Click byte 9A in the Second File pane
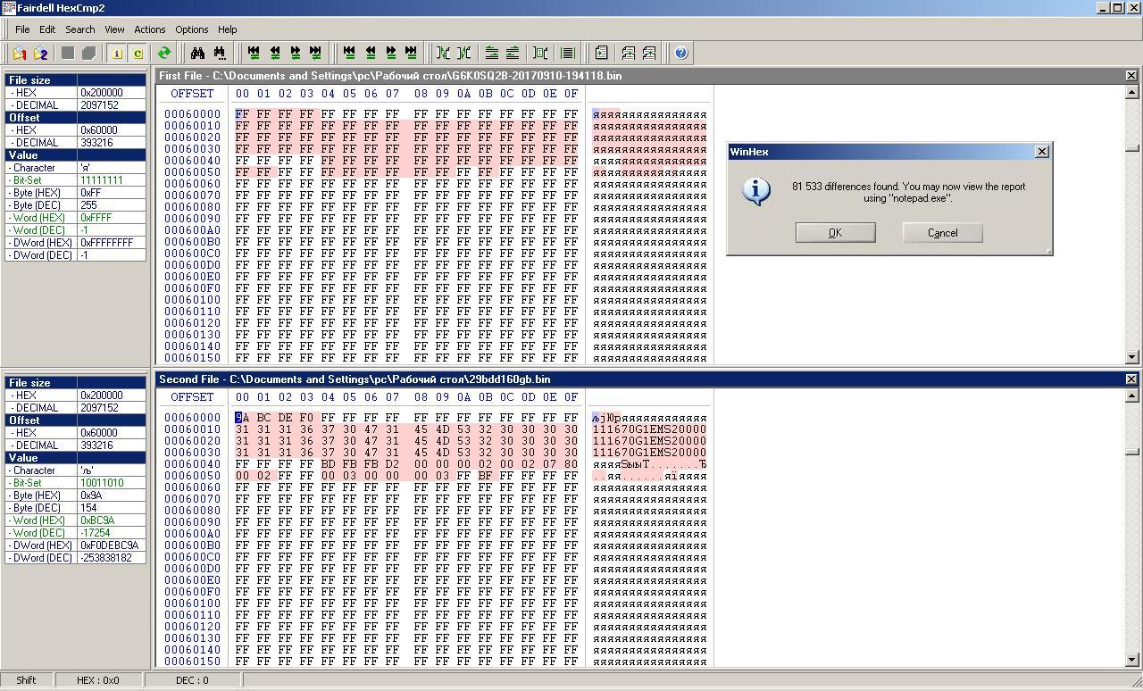 (242, 418)
